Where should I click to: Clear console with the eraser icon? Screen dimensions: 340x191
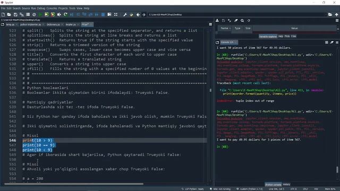331,42
